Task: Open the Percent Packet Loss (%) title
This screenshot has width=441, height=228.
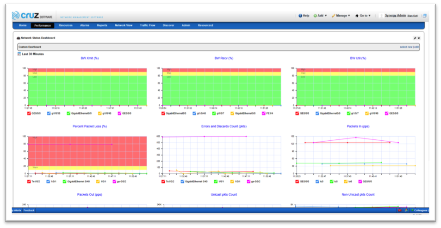Action: (x=90, y=126)
